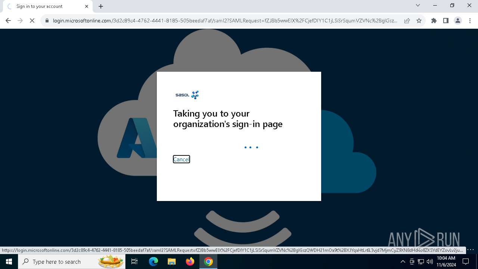The height and width of the screenshot is (269, 478).
Task: Open File Explorer from the taskbar
Action: [171, 262]
